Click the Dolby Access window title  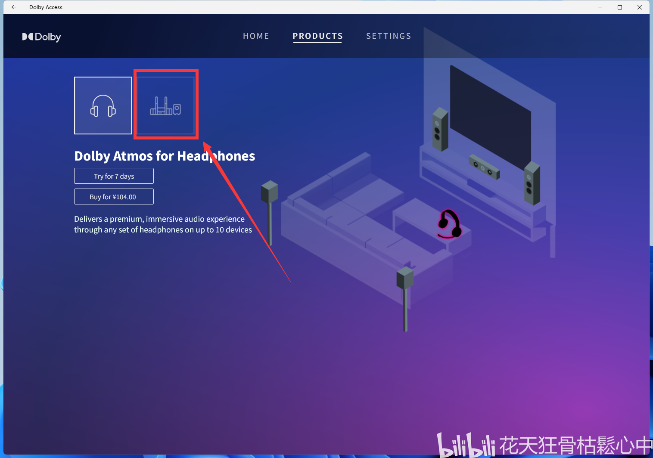46,7
